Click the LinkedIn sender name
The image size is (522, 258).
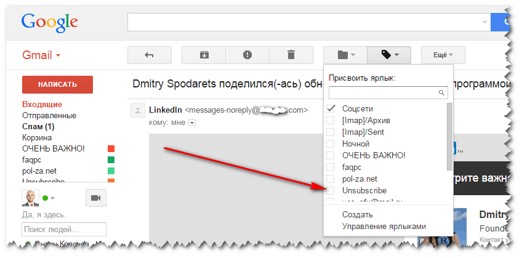coord(166,110)
